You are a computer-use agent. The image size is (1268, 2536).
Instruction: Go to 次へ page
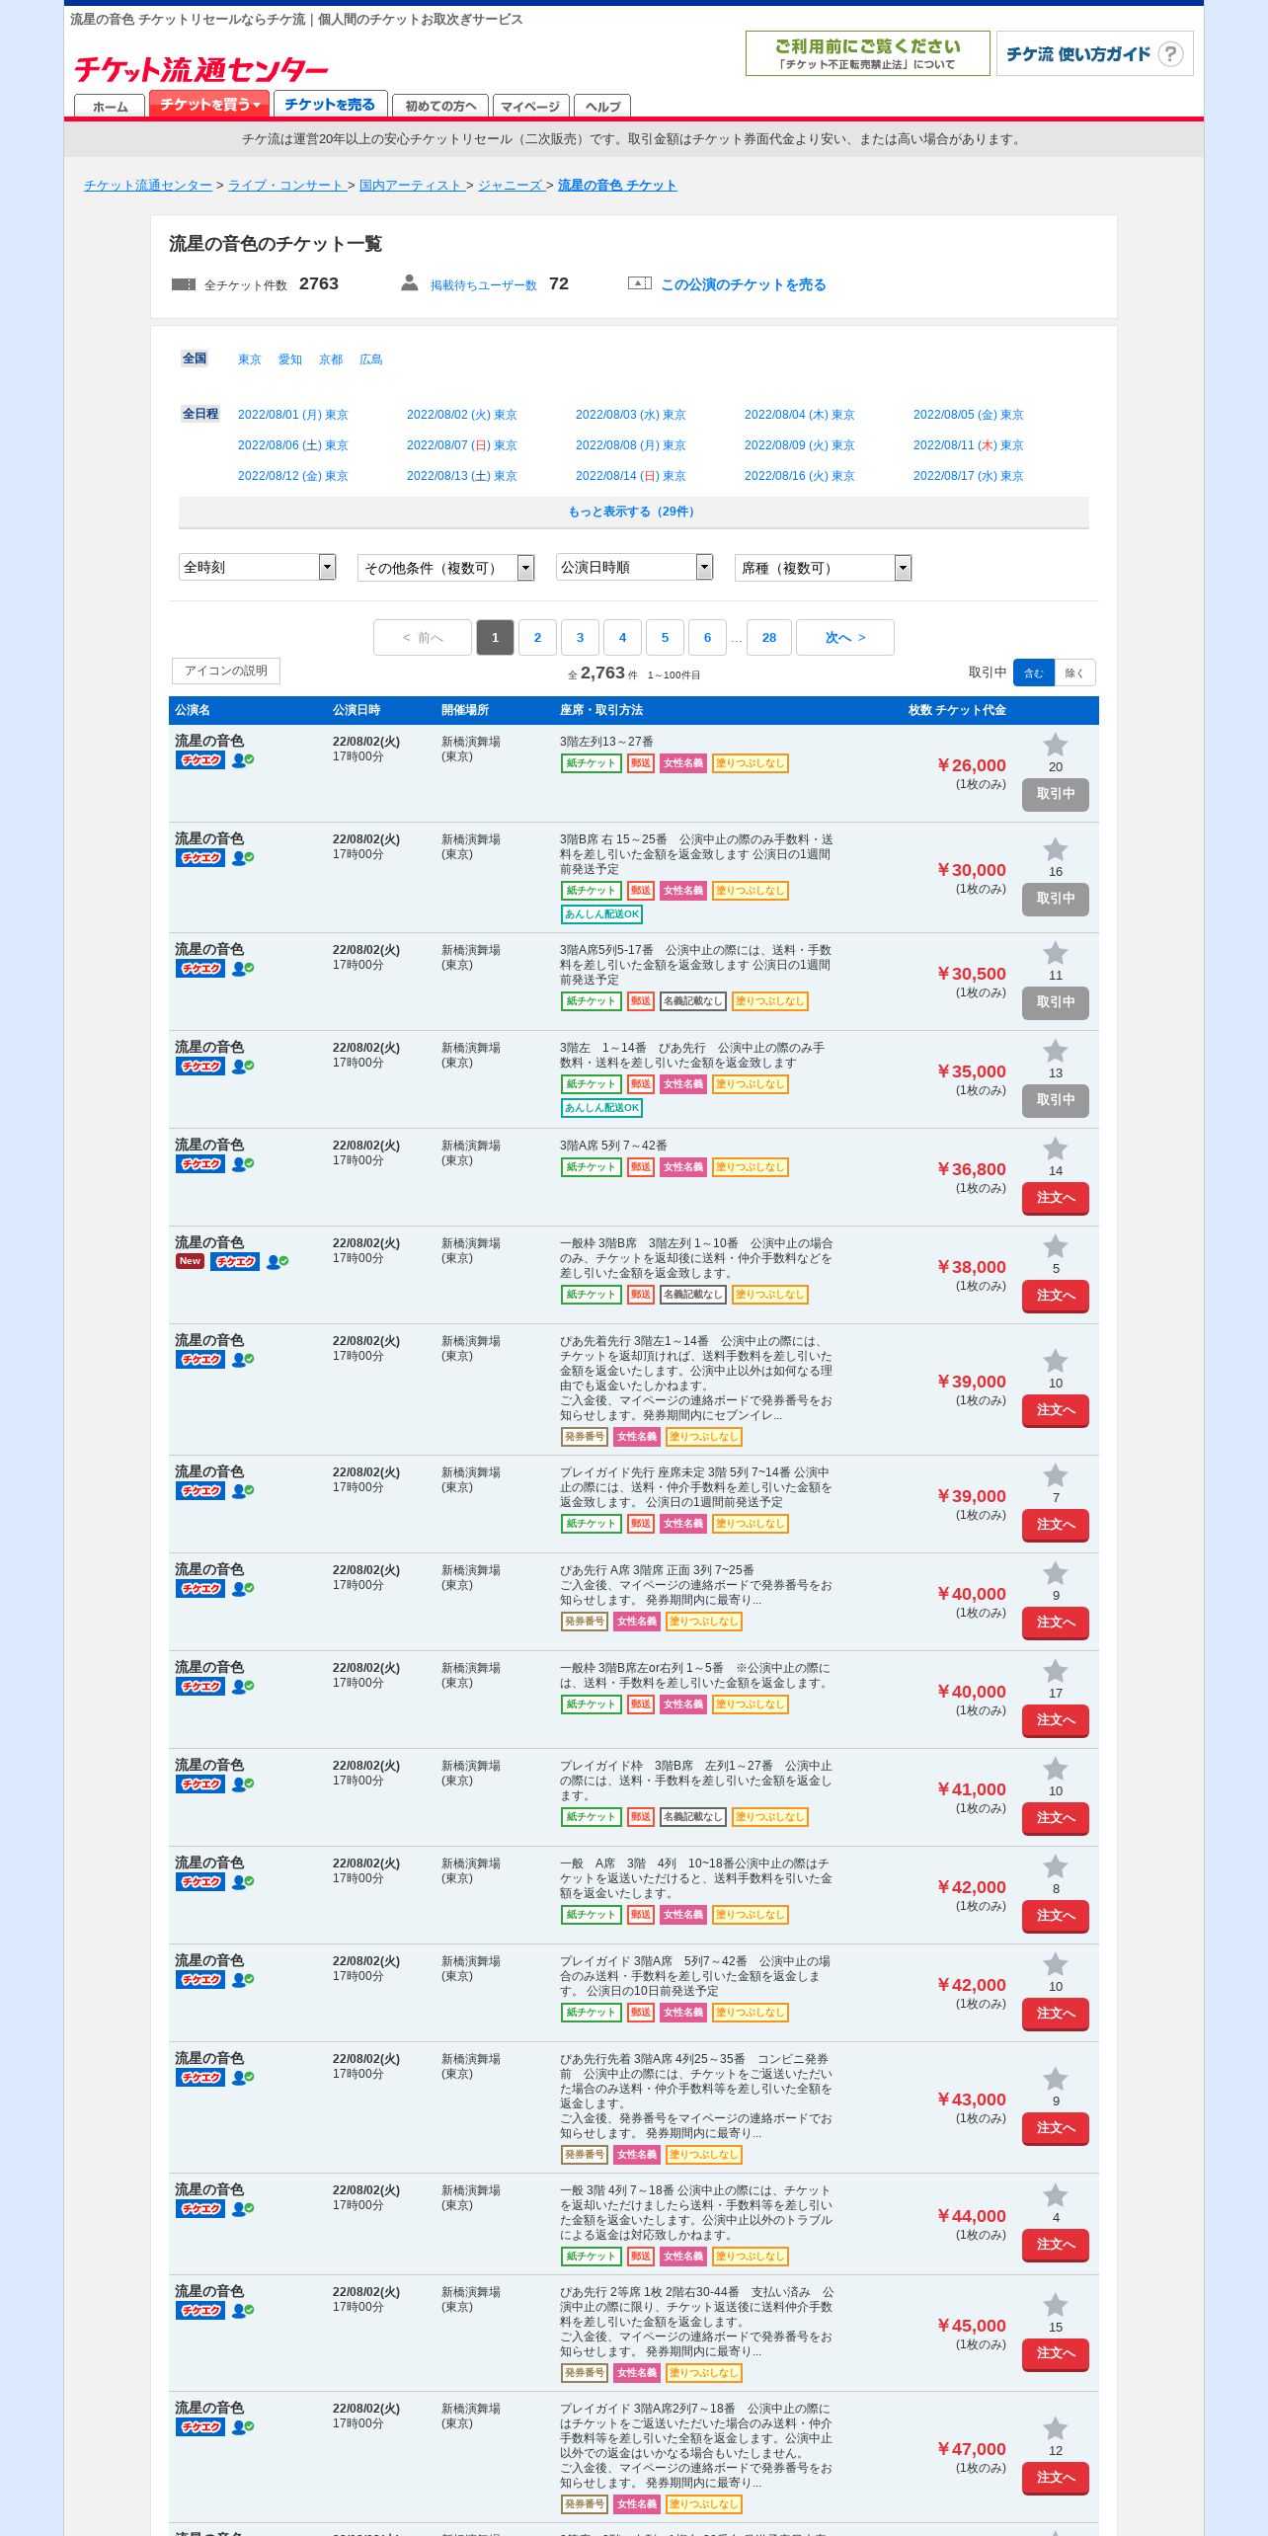[845, 638]
